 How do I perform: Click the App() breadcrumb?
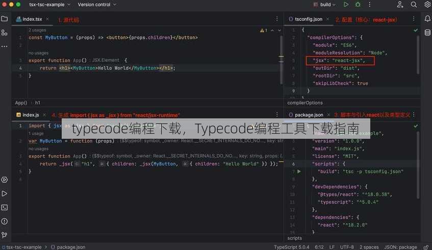[21, 103]
